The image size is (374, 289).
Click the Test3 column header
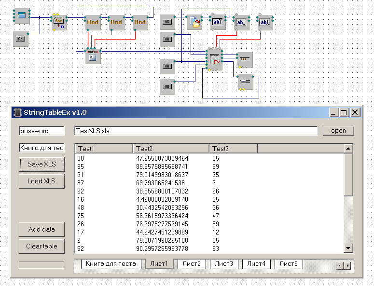234,149
